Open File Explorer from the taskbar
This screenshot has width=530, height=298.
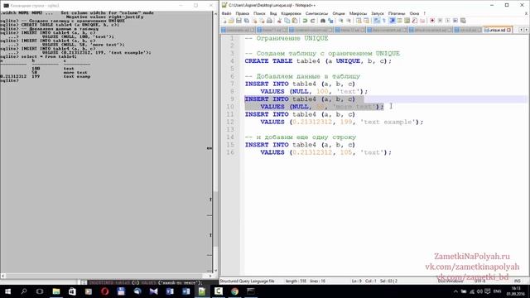pos(56,291)
